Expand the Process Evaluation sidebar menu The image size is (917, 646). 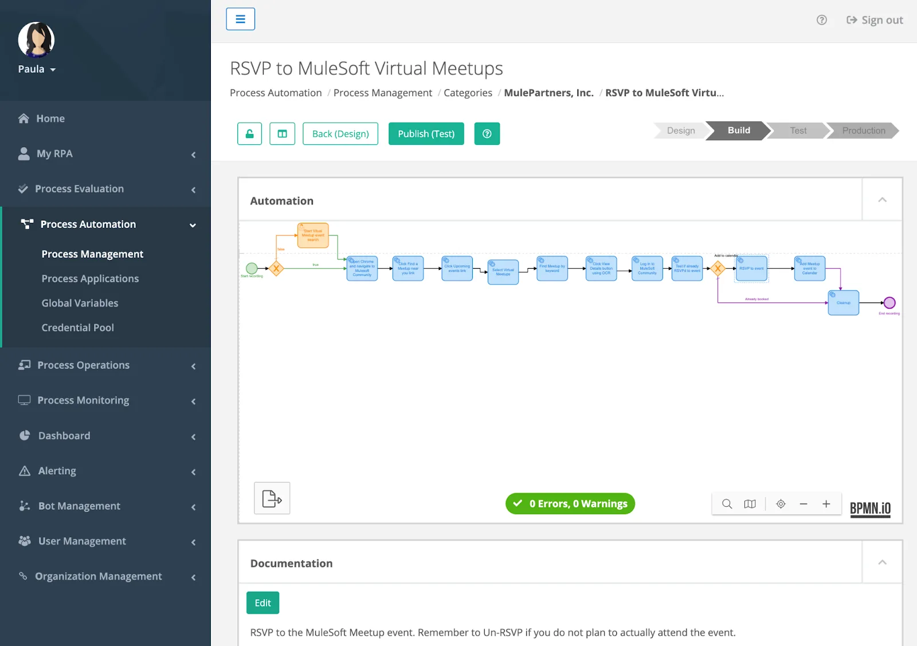(105, 189)
